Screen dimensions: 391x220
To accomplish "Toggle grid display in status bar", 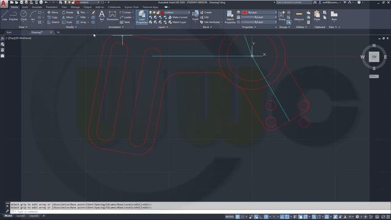I will [238, 217].
